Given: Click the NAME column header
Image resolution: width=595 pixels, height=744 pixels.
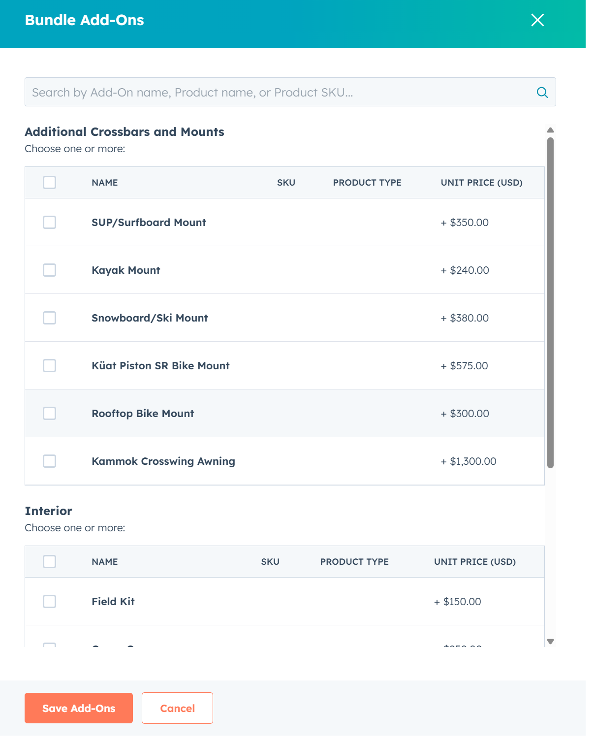Looking at the screenshot, I should 104,182.
